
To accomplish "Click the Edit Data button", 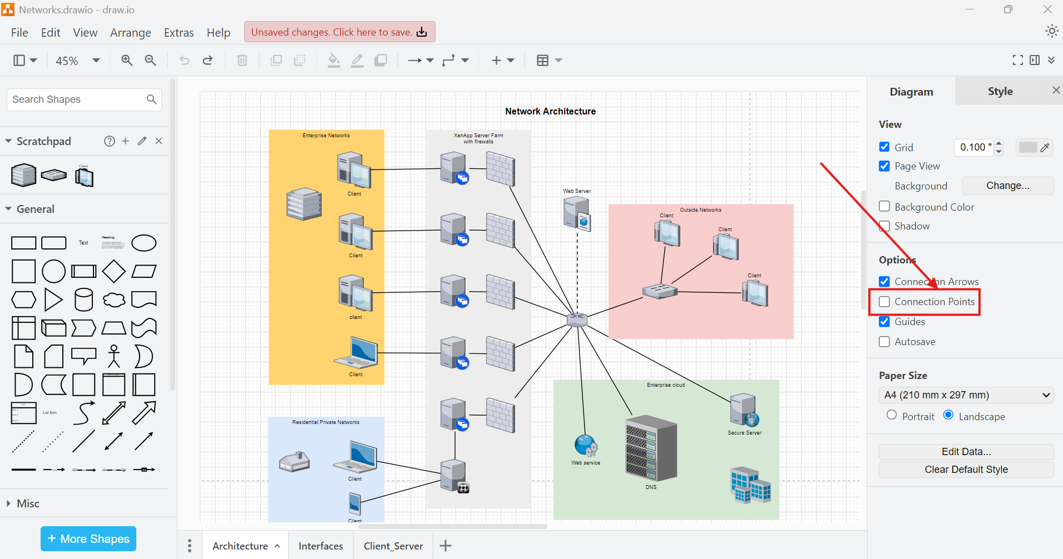I will [966, 452].
